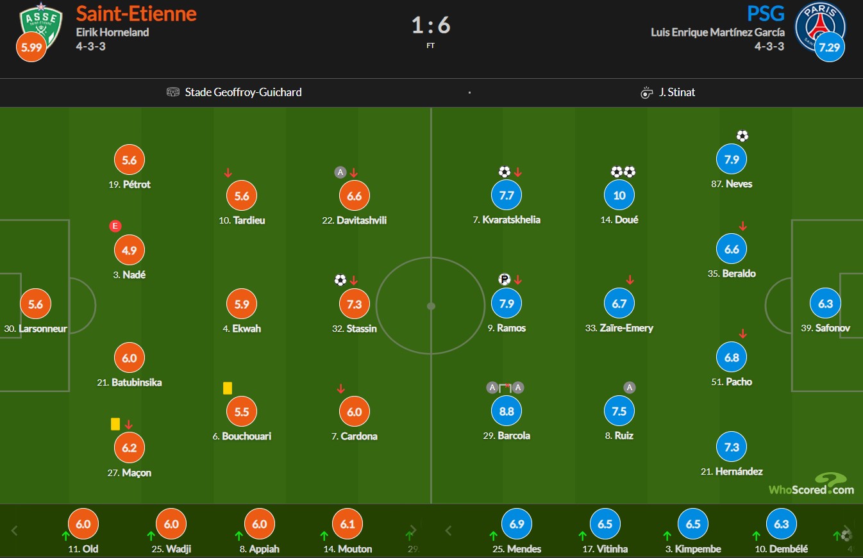Show next Saint-Etienne substitutes with right arrow
863x558 pixels.
[413, 530]
